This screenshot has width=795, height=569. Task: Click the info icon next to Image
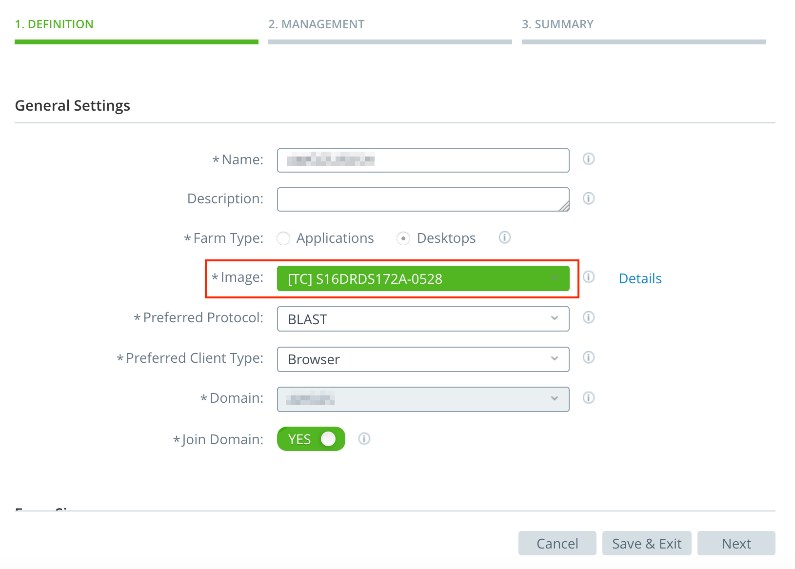588,277
